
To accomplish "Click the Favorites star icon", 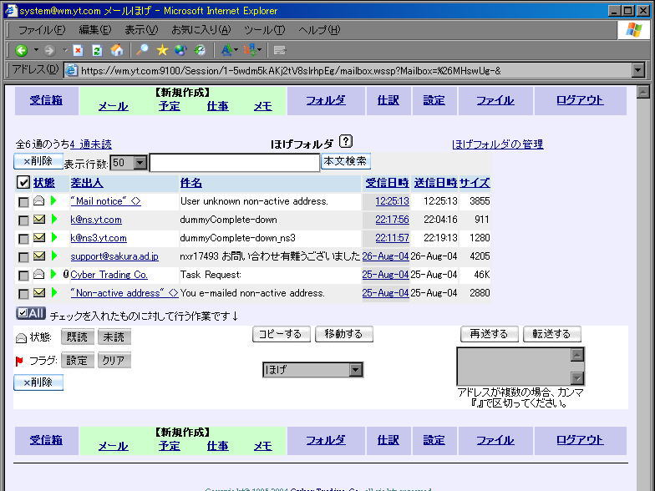I will [162, 51].
